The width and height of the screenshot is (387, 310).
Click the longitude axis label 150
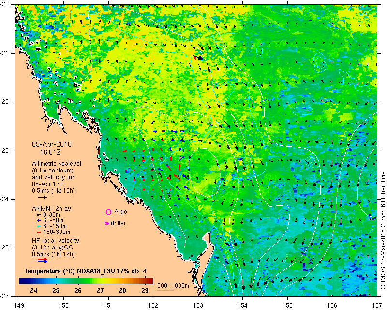point(64,306)
